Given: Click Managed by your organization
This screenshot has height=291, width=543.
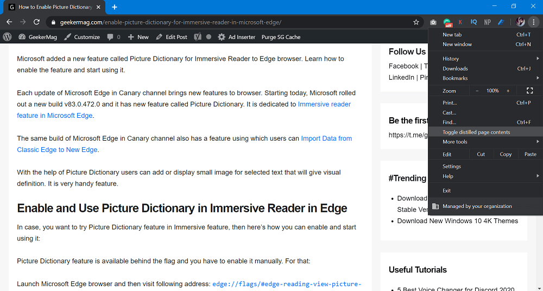Looking at the screenshot, I should (x=485, y=206).
